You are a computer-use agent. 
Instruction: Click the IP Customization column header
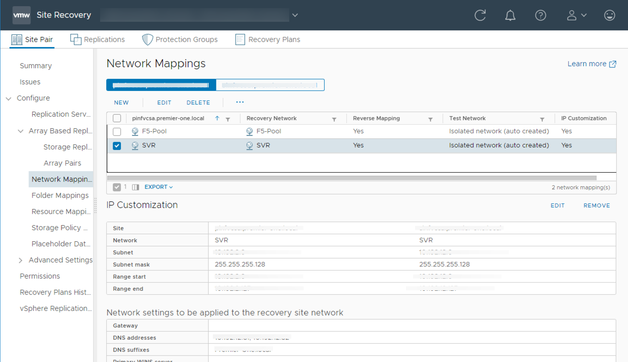tap(584, 118)
